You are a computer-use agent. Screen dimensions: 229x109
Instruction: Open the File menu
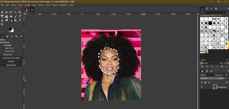pos(2,5)
